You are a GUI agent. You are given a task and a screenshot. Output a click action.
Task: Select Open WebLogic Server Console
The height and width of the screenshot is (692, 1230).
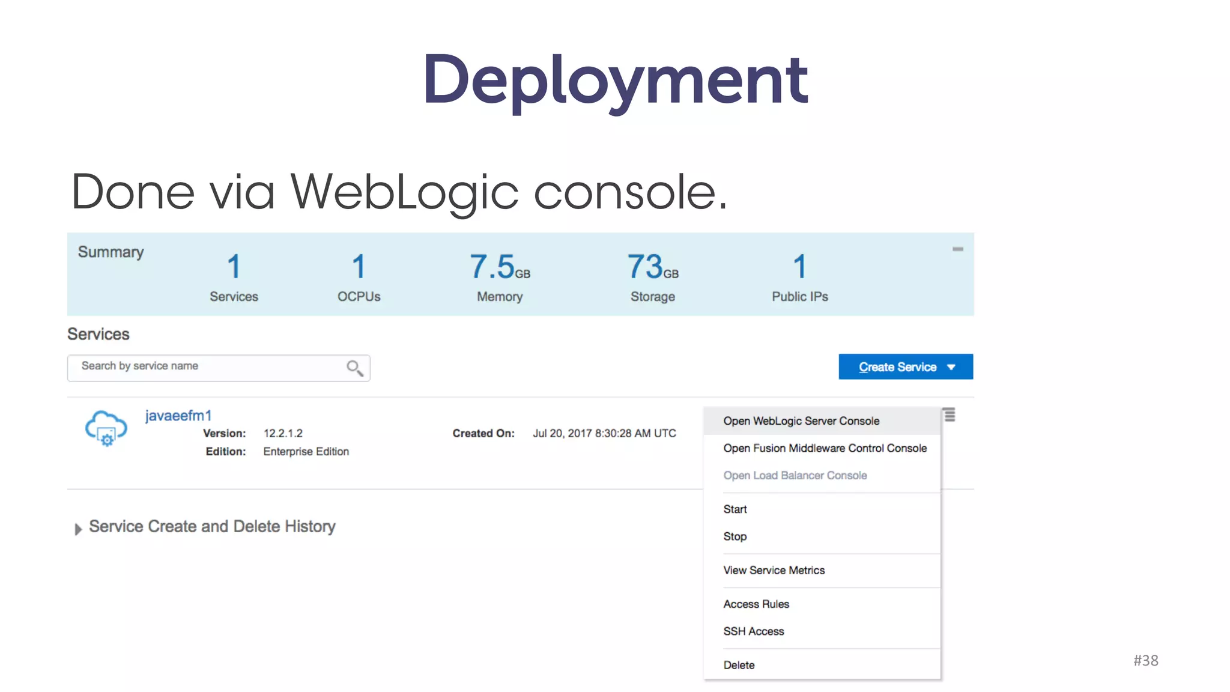click(x=801, y=421)
